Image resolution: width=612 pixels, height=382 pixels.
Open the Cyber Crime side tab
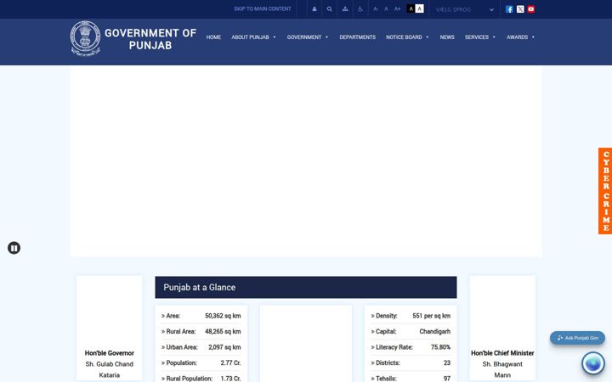[605, 191]
